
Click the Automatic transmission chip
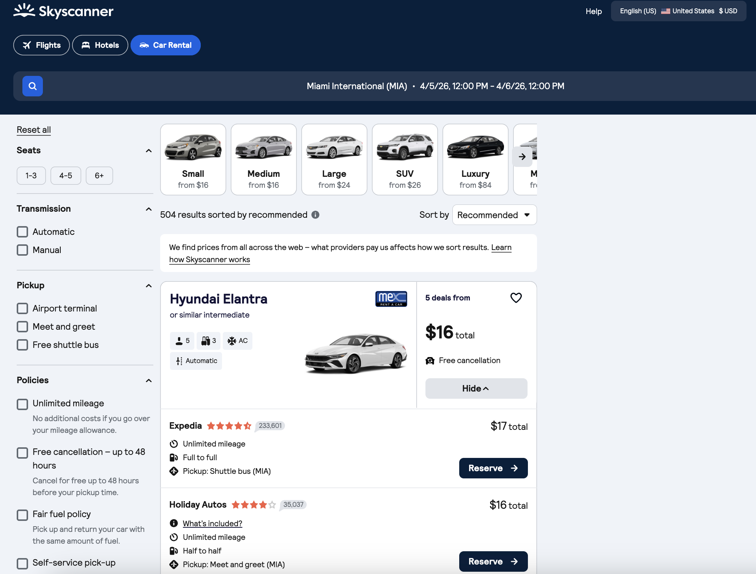click(196, 361)
